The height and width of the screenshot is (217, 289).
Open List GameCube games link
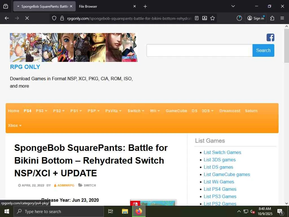click(x=227, y=174)
